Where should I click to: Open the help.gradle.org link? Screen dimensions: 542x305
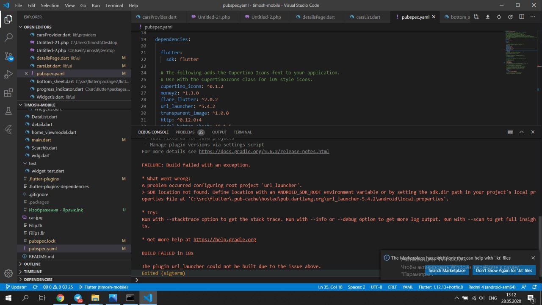(224, 239)
